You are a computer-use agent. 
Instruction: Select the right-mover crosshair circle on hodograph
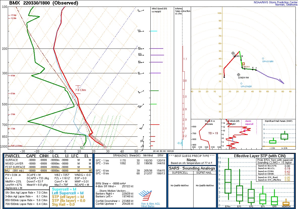click(238, 75)
